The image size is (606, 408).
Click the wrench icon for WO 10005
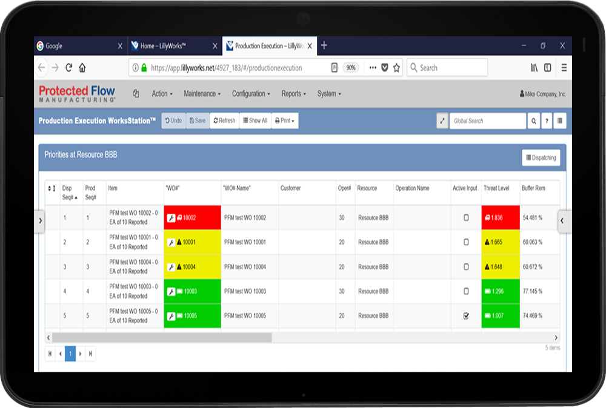click(x=171, y=316)
